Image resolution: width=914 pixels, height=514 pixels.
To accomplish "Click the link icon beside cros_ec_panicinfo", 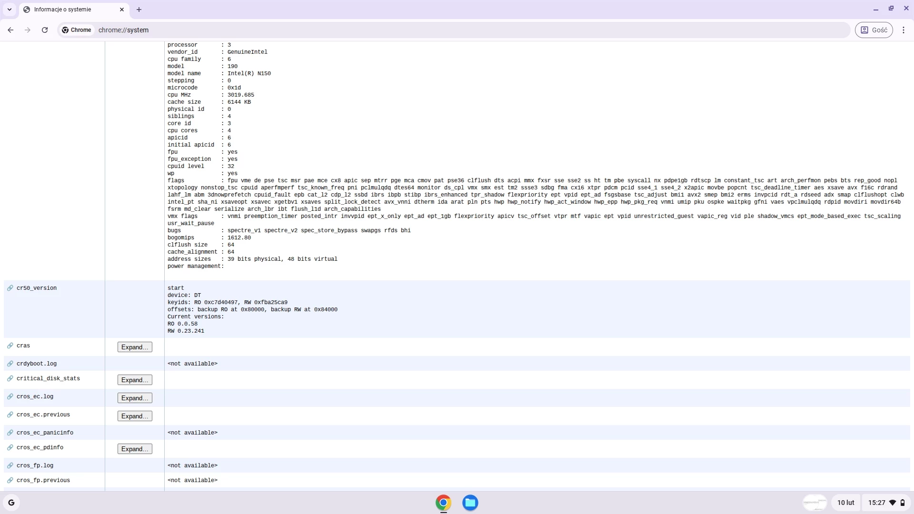I will pos(10,433).
